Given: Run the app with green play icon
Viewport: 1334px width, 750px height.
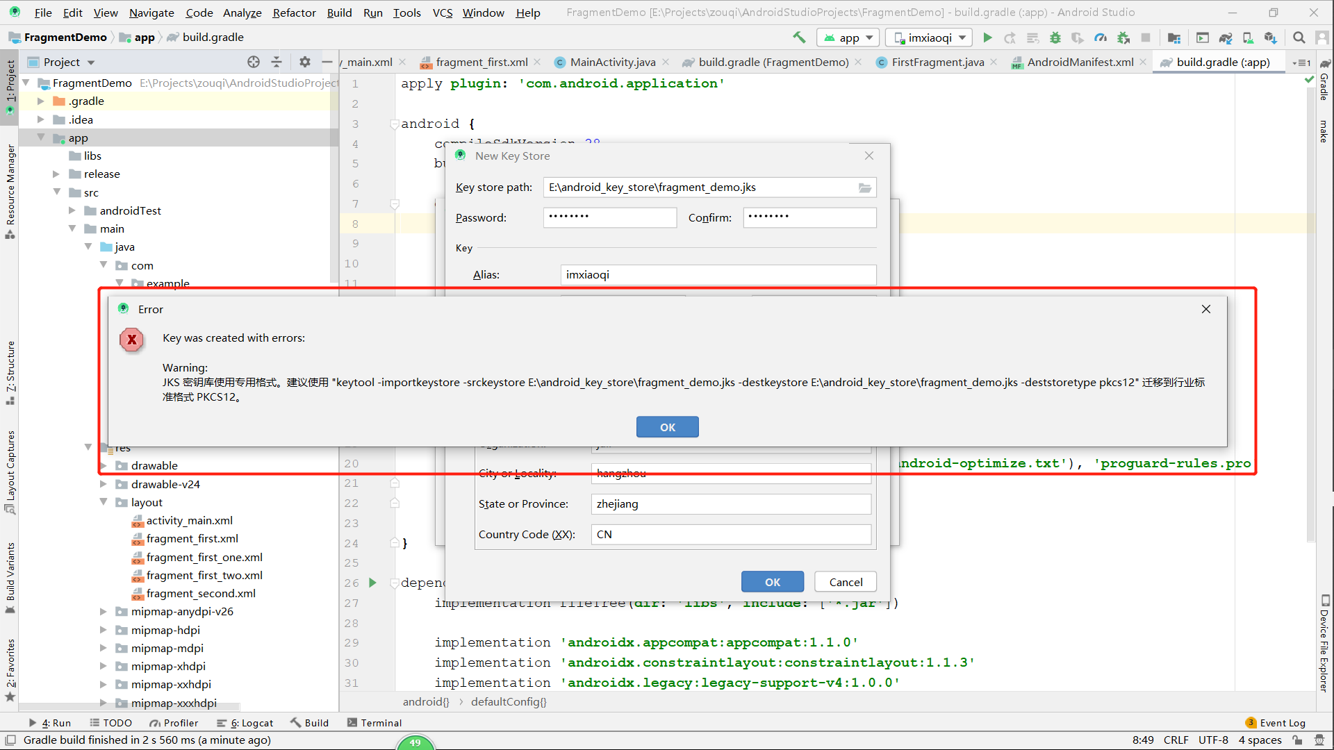Looking at the screenshot, I should pos(987,37).
